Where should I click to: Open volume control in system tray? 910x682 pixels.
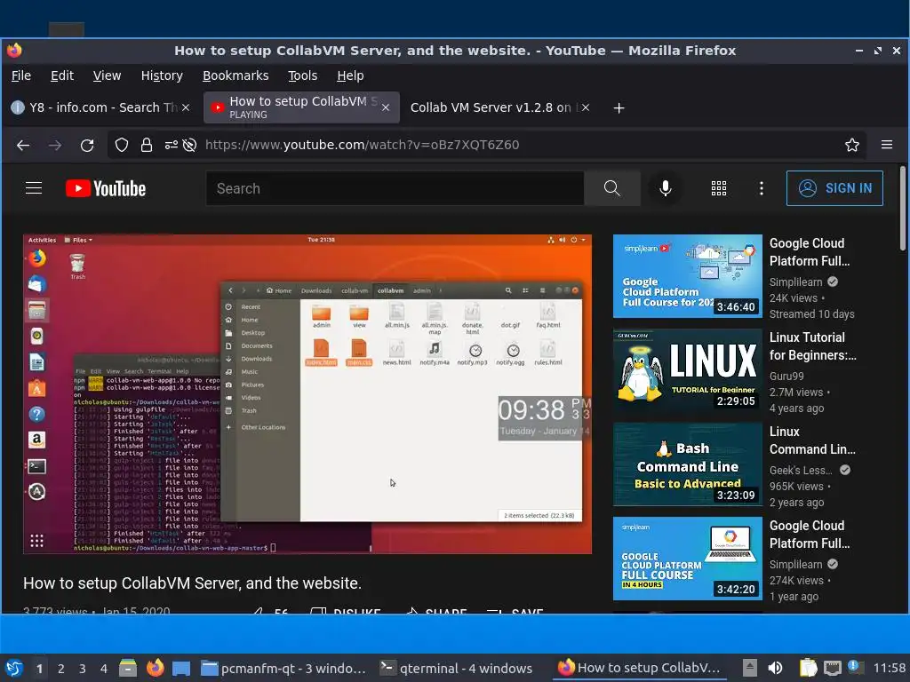tap(775, 668)
